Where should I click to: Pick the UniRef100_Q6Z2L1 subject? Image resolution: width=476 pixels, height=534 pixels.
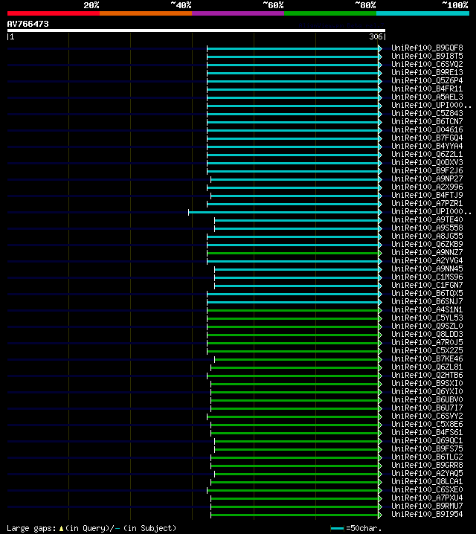click(427, 154)
